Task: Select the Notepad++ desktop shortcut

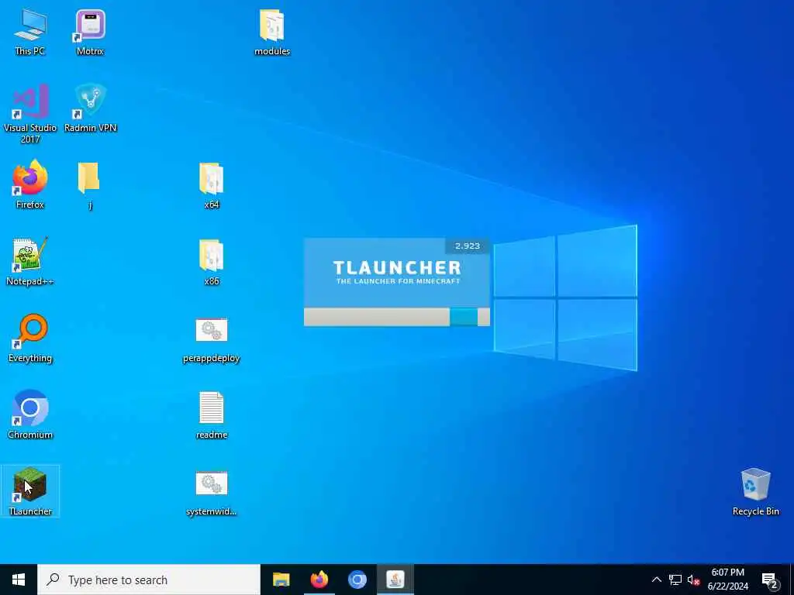Action: click(30, 262)
